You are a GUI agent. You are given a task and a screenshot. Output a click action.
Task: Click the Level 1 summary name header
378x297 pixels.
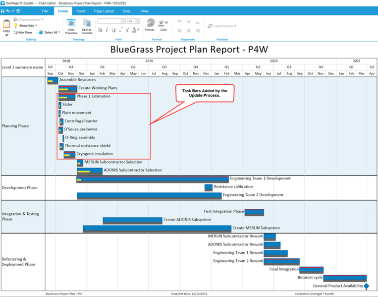tap(22, 67)
